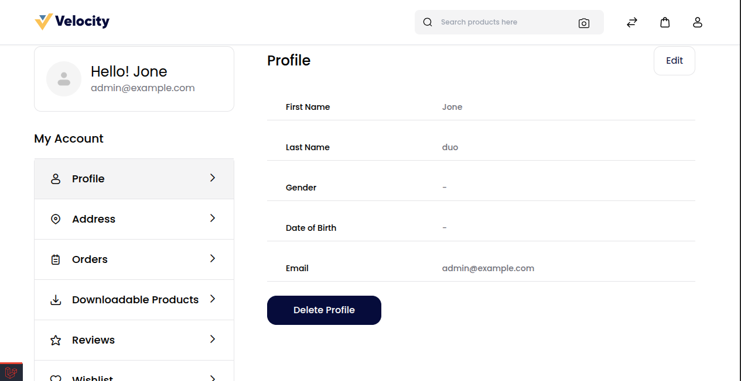The image size is (741, 381).
Task: Open the user account icon in header
Action: pyautogui.click(x=697, y=22)
